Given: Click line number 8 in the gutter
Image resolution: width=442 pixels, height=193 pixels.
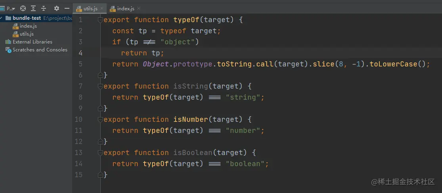Looking at the screenshot, I should [80, 97].
